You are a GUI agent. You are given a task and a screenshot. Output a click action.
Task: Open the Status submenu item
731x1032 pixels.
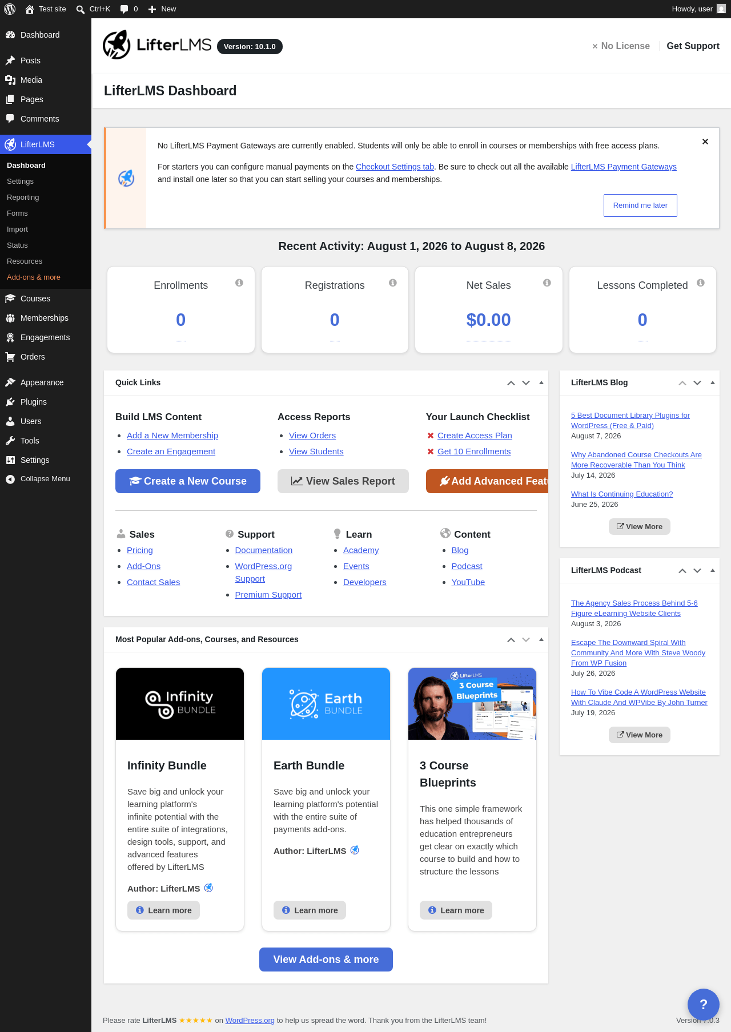coord(17,245)
